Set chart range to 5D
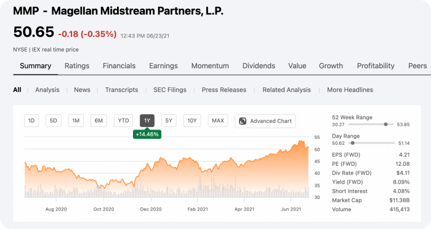 pyautogui.click(x=54, y=121)
